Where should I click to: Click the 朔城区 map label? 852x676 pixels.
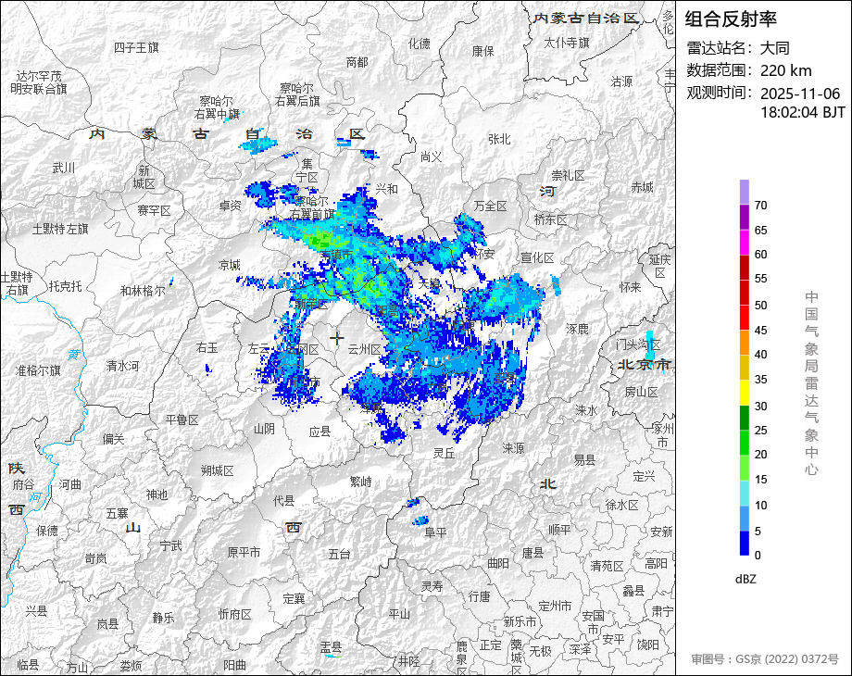pyautogui.click(x=218, y=470)
